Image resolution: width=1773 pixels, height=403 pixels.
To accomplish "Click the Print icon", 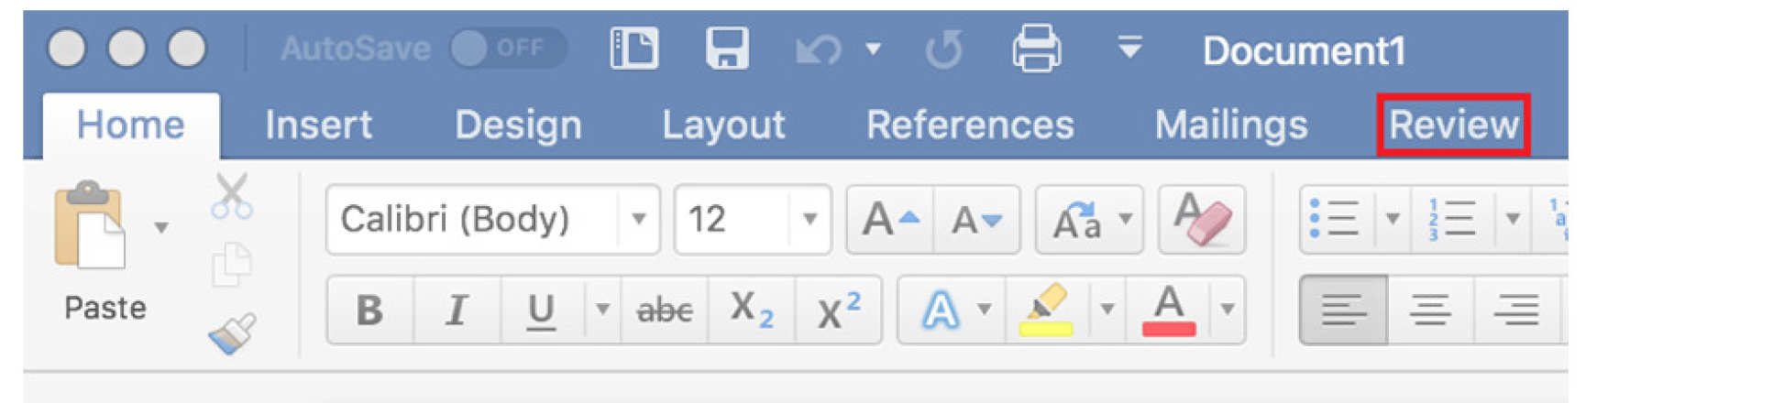I will point(1036,48).
